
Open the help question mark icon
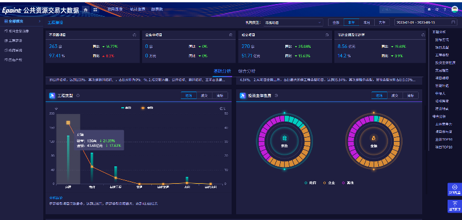click(x=445, y=10)
